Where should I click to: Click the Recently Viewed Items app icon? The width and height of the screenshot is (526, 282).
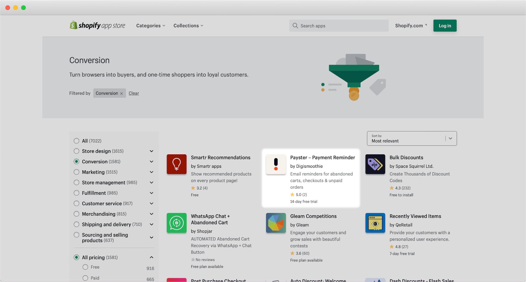click(375, 223)
